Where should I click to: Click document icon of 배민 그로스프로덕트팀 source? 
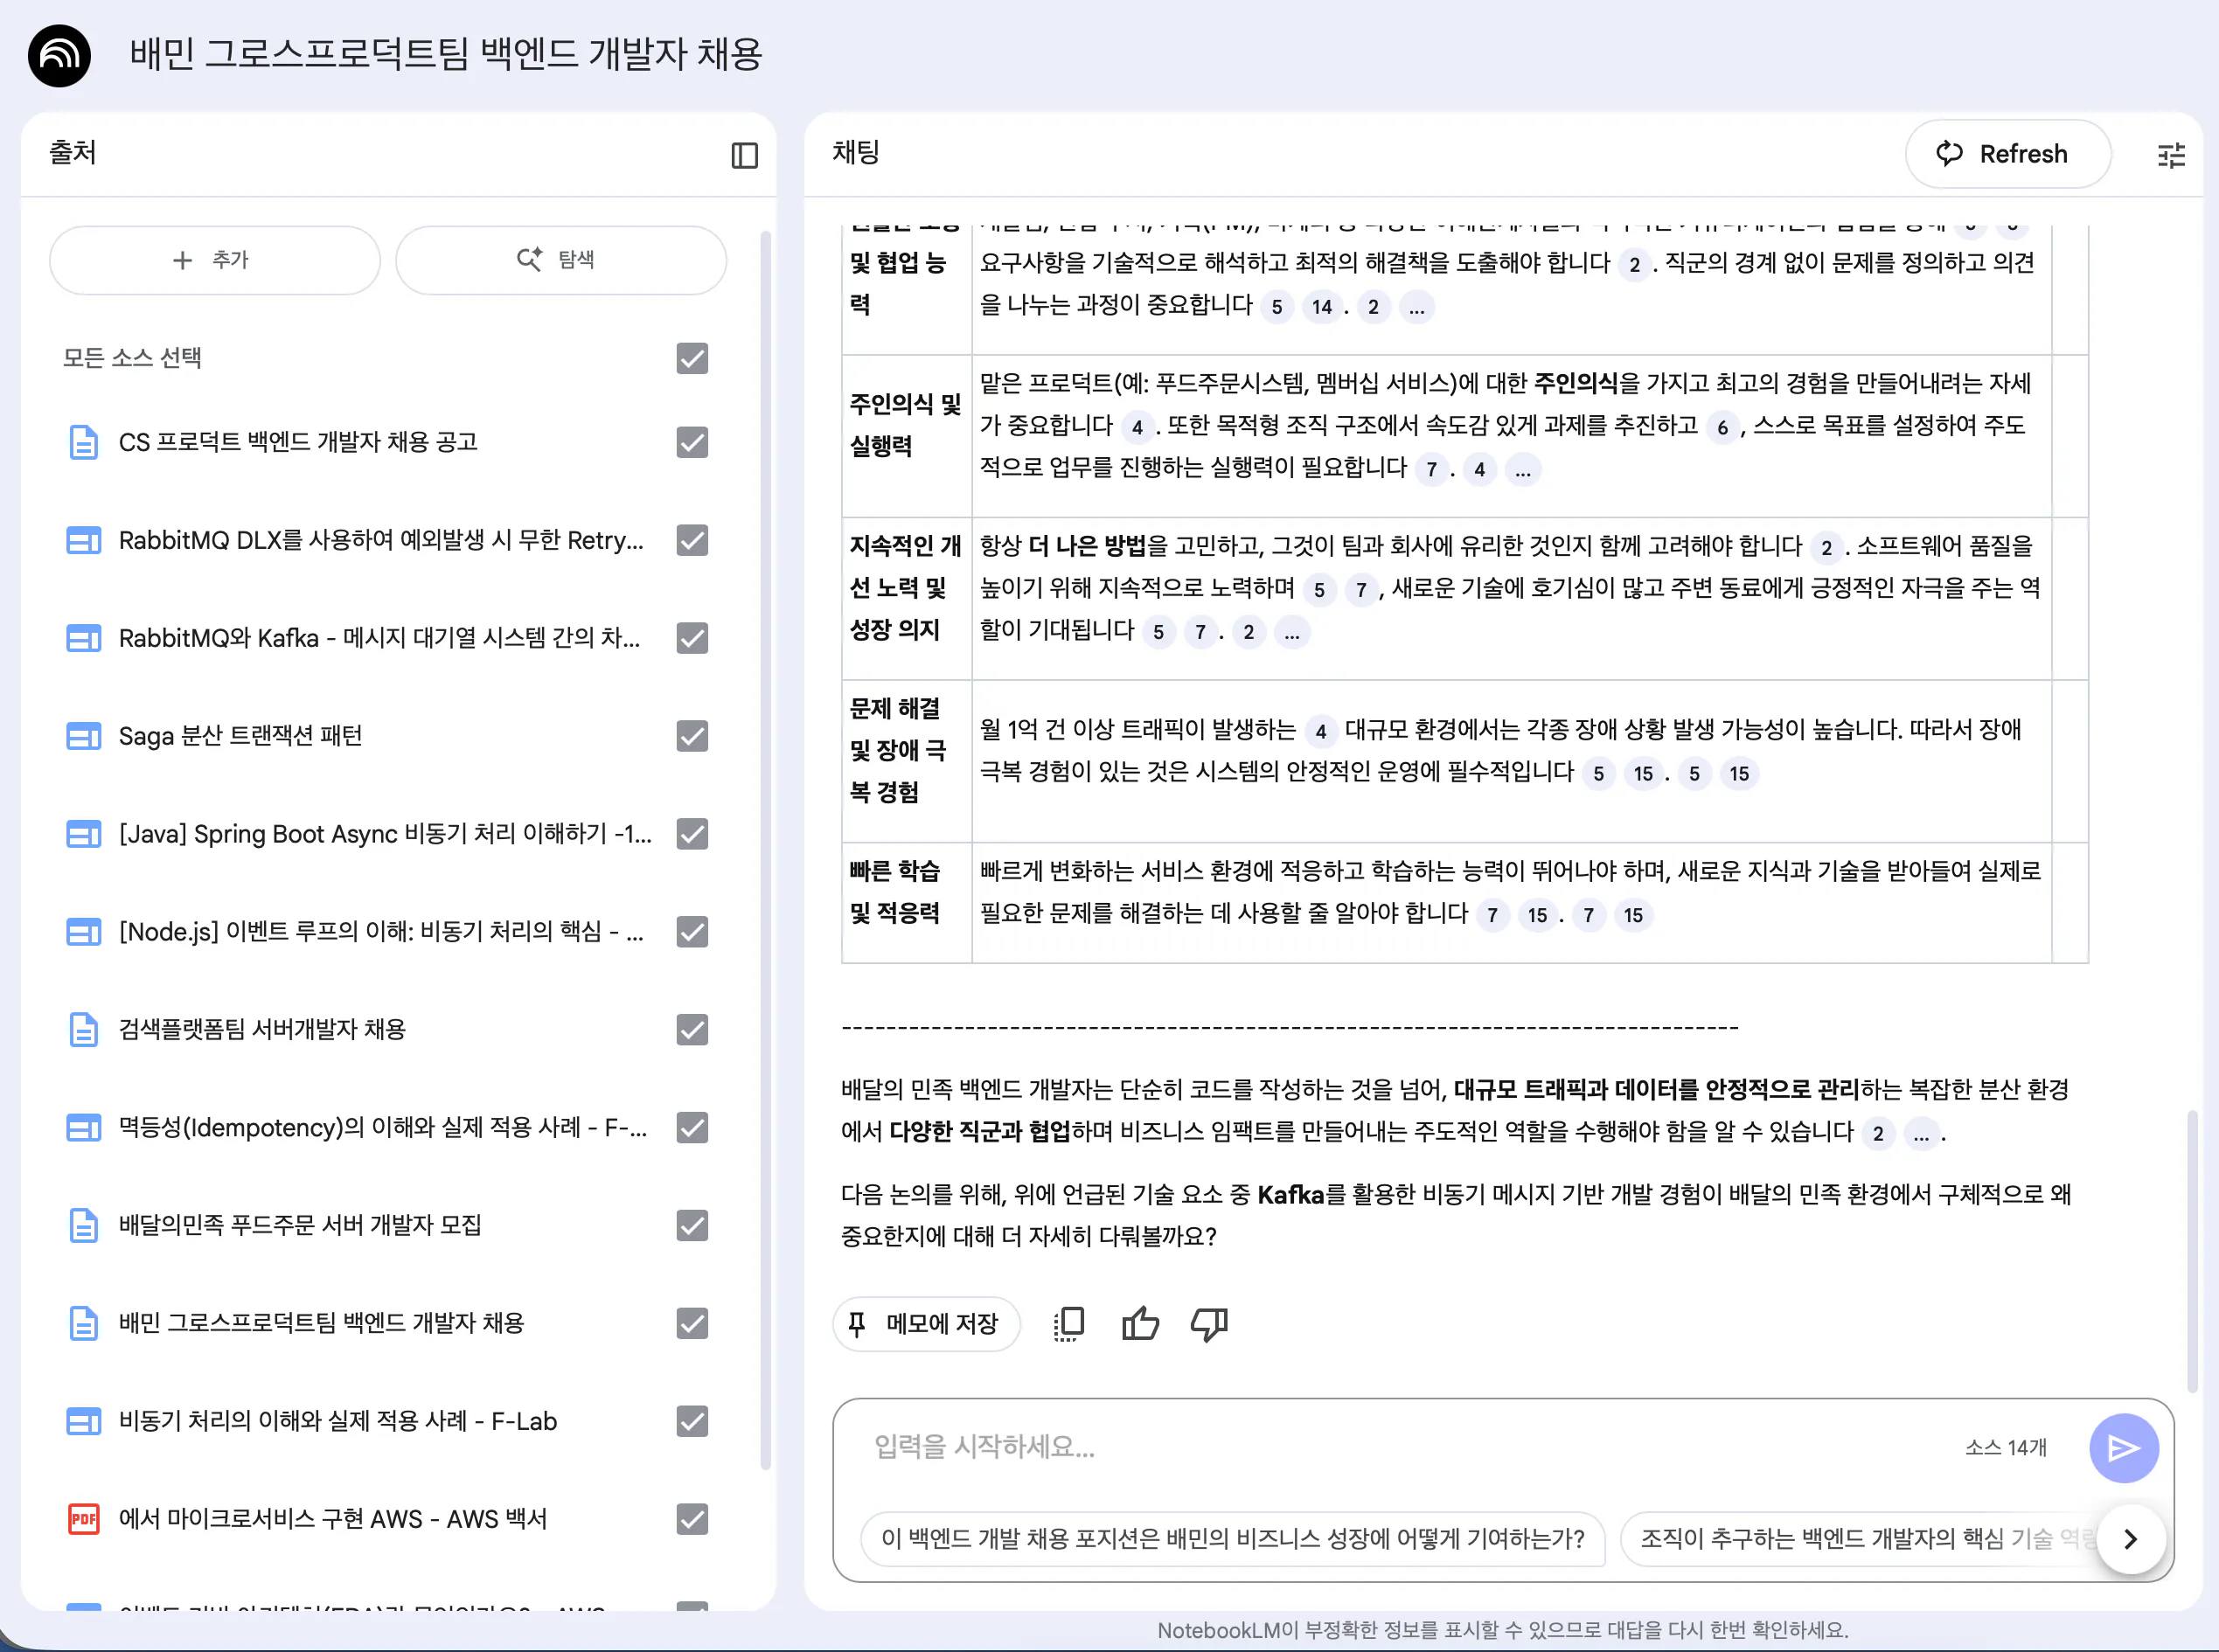(x=84, y=1324)
